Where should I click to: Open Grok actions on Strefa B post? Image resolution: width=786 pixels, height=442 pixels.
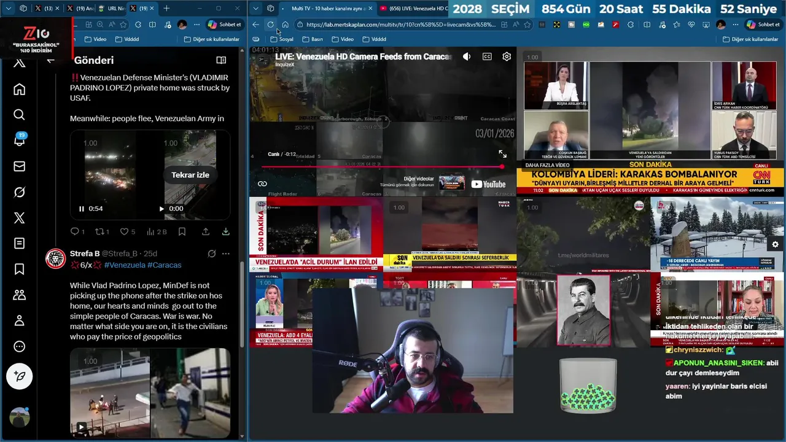click(x=212, y=254)
